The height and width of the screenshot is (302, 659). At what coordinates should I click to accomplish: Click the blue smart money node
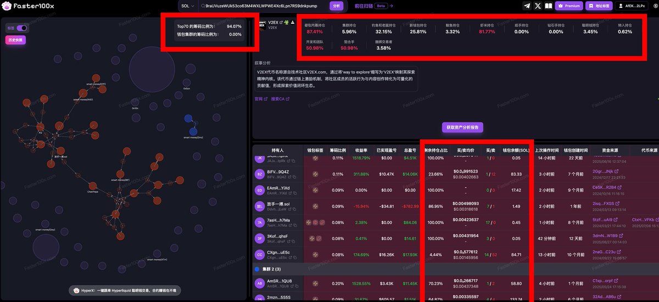point(193,131)
